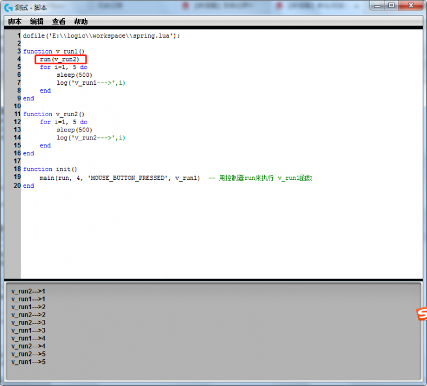
Task: Open the 编辑 menu
Action: click(x=37, y=22)
